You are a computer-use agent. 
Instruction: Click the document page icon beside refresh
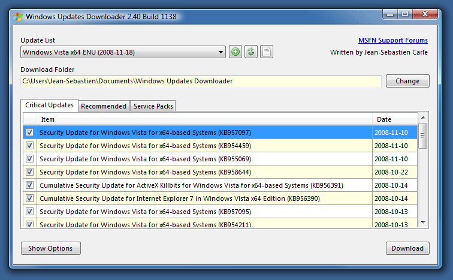pyautogui.click(x=267, y=52)
